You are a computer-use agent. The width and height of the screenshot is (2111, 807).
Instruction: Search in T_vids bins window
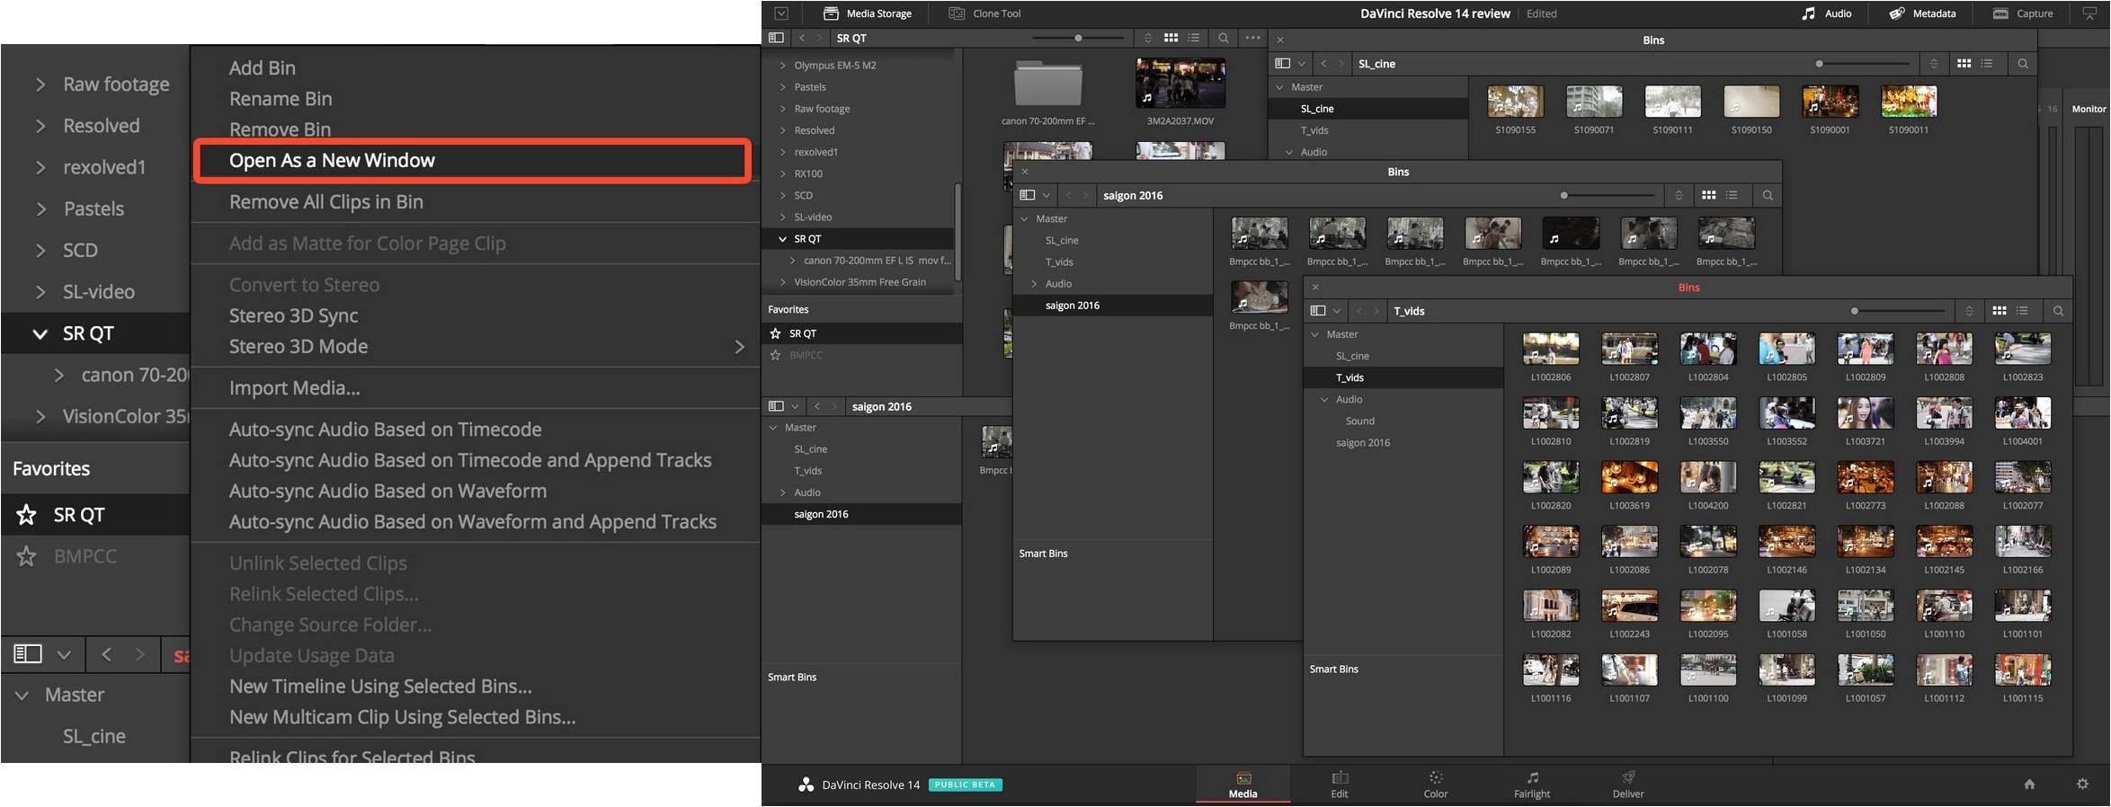coord(2058,311)
